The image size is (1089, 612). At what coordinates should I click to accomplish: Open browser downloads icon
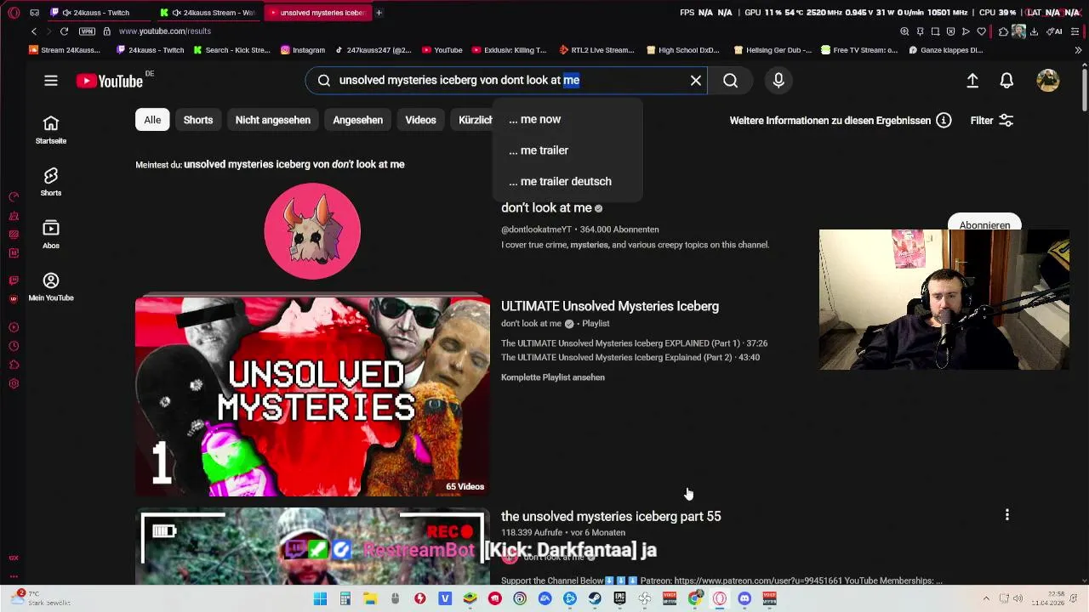[x=1034, y=31]
